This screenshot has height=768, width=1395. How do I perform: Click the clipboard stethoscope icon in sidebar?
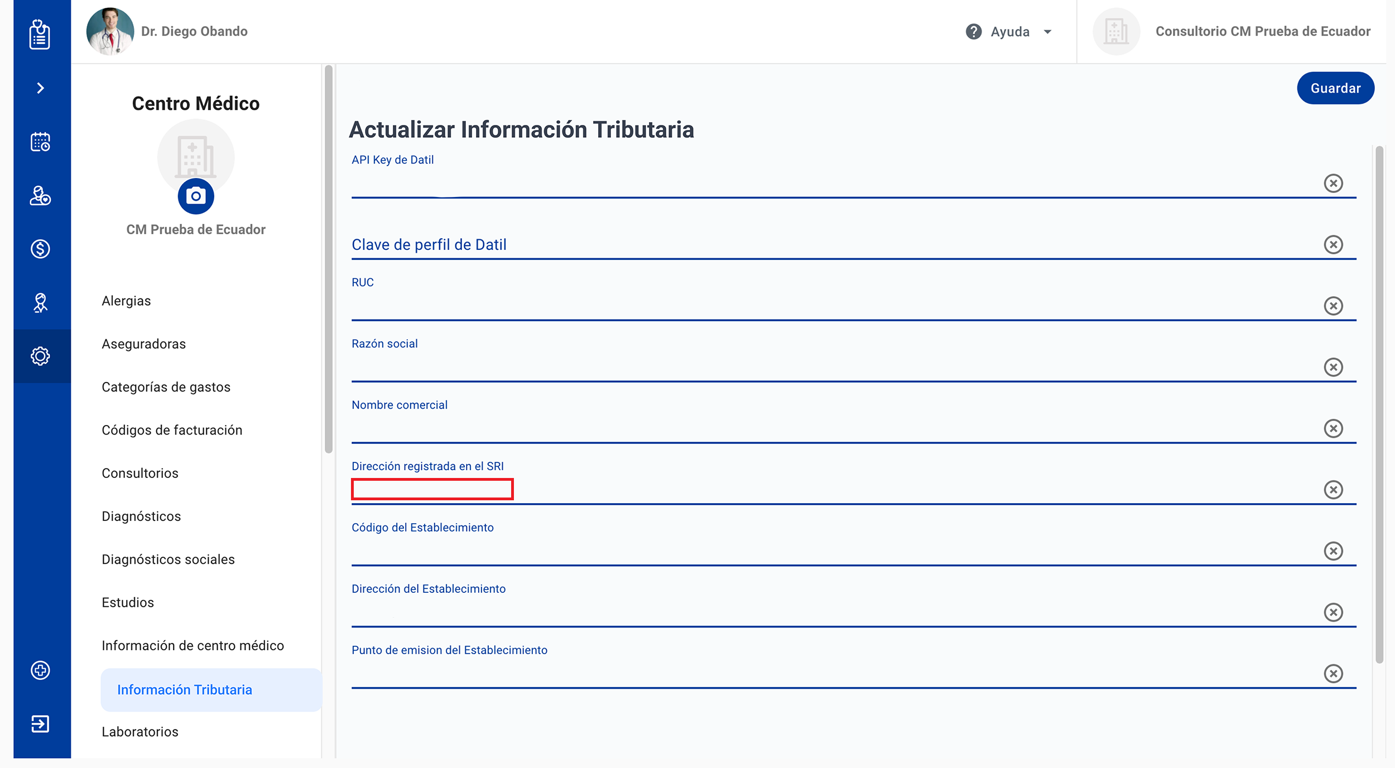(x=40, y=35)
